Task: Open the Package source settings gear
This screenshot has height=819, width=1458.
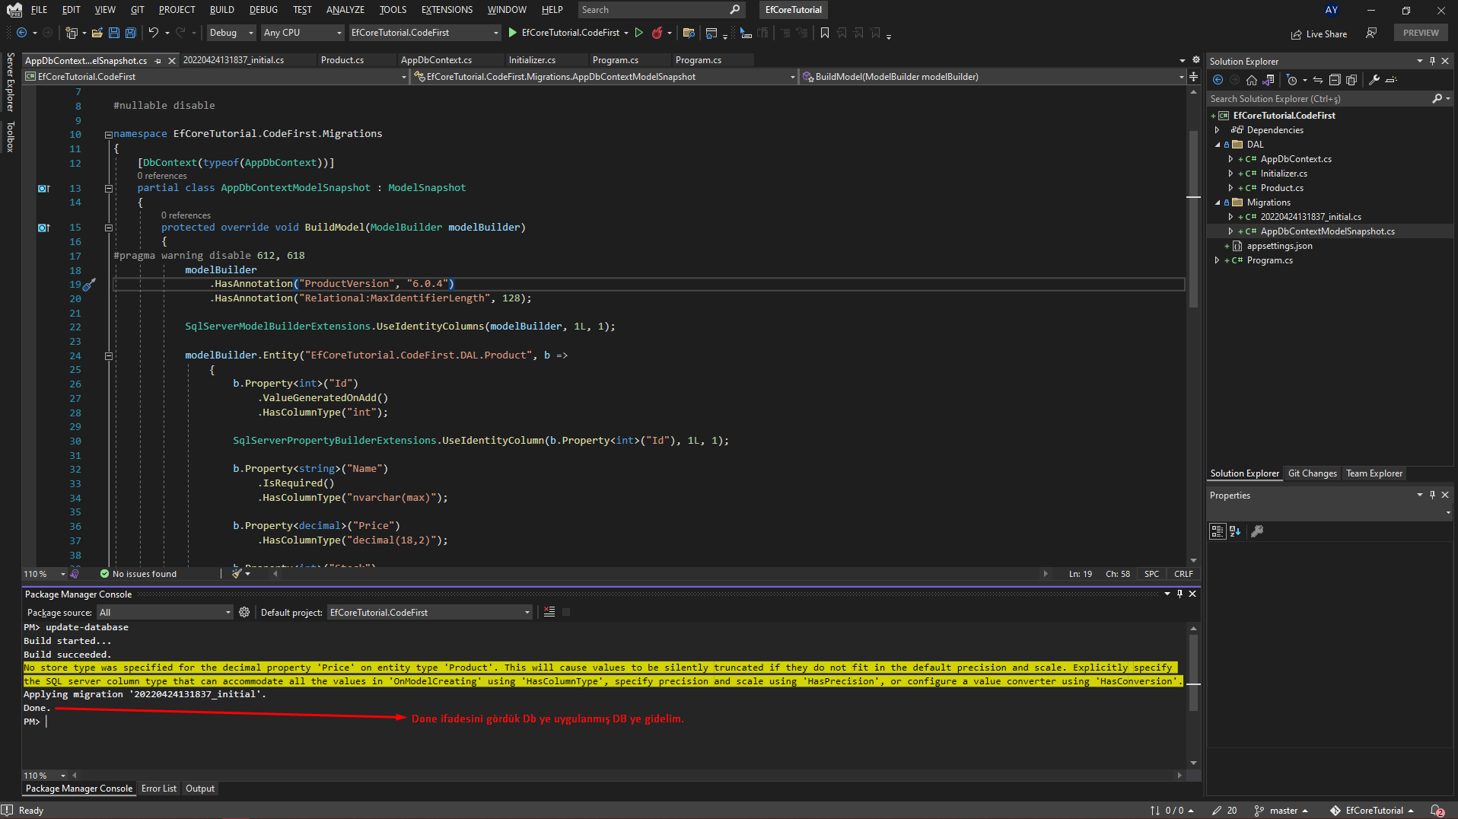Action: [244, 612]
